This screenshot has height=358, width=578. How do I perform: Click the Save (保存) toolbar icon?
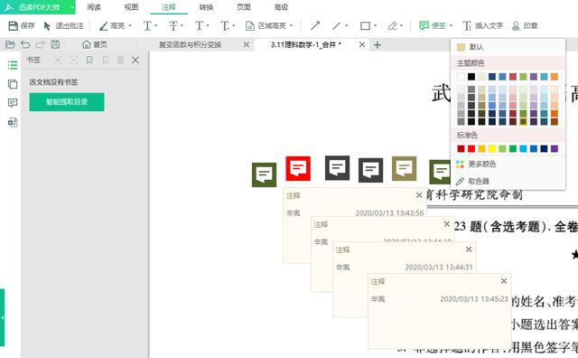coord(14,25)
